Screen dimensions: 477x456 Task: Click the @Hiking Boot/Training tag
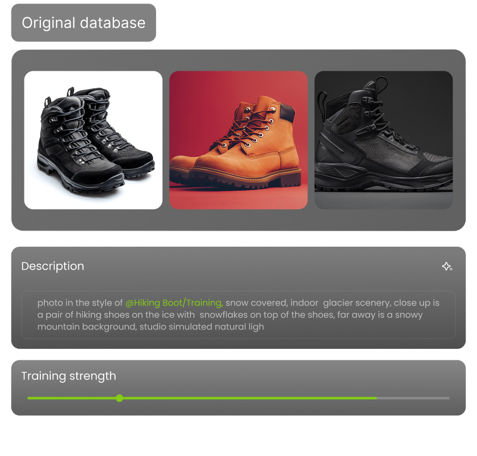(174, 303)
